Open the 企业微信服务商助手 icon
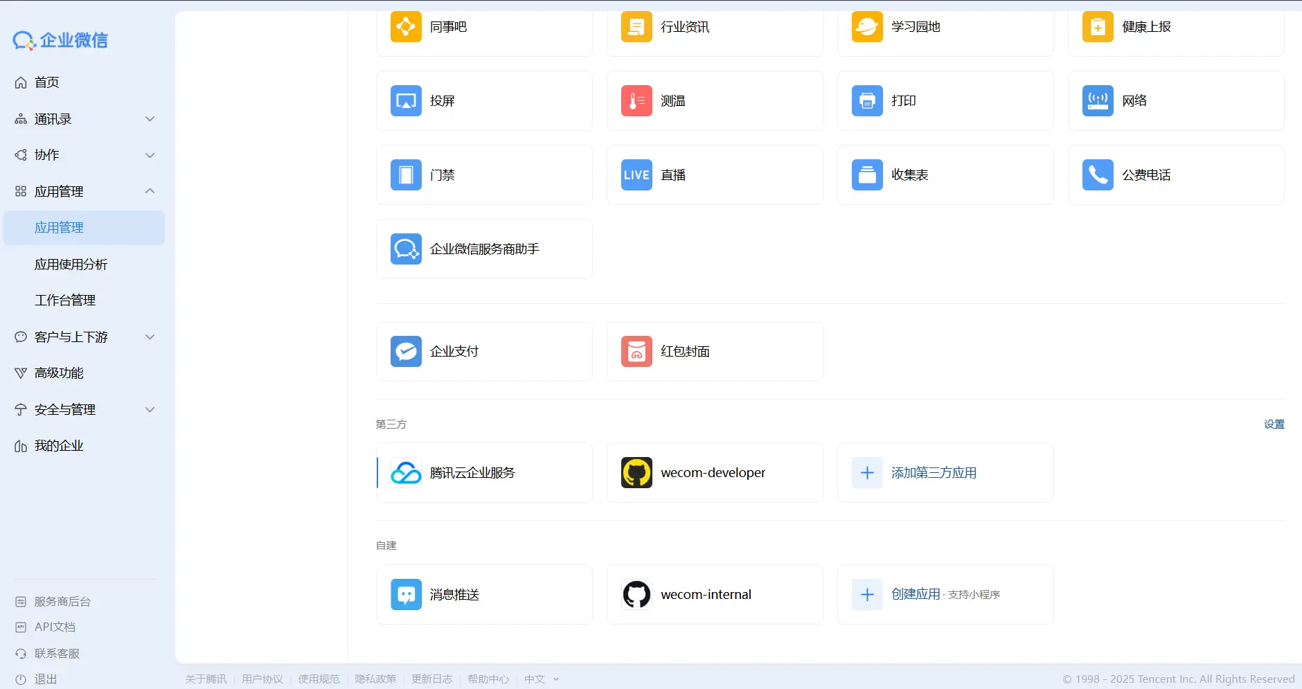 (x=406, y=249)
